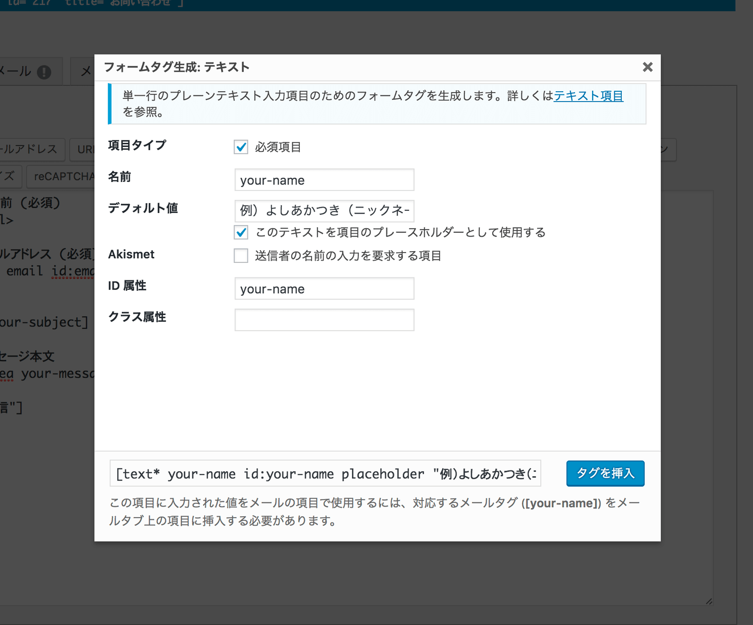The width and height of the screenshot is (753, 625).
Task: Click the メールアドレス tag button
Action: pyautogui.click(x=31, y=150)
